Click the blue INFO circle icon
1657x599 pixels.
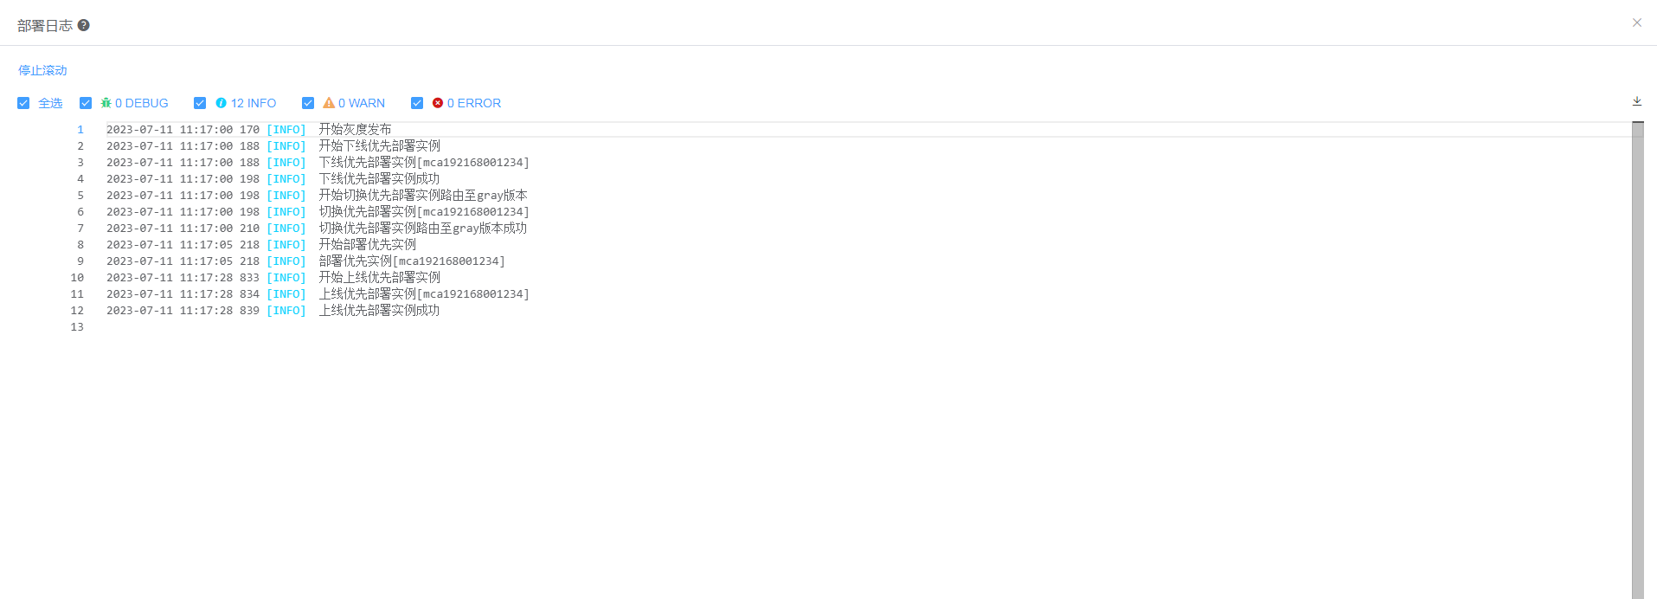click(222, 103)
